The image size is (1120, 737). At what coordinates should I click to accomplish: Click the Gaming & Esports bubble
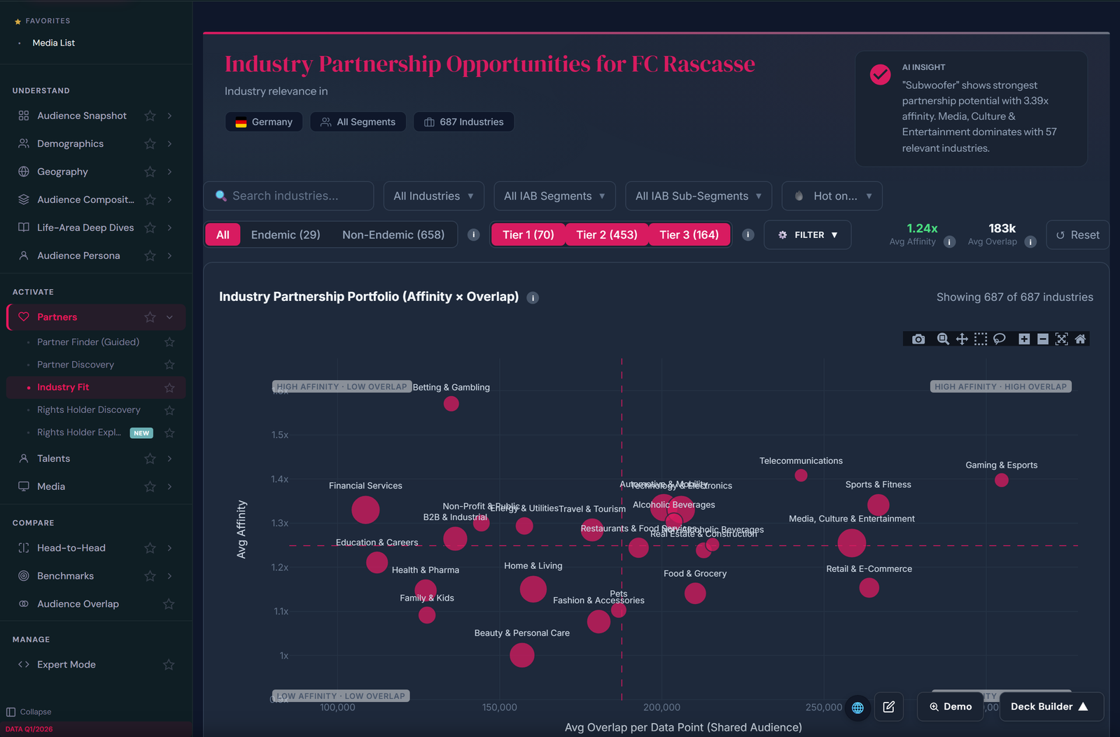[1002, 480]
